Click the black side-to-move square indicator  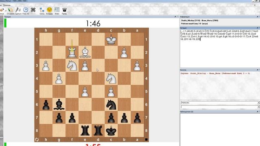[x=146, y=140]
